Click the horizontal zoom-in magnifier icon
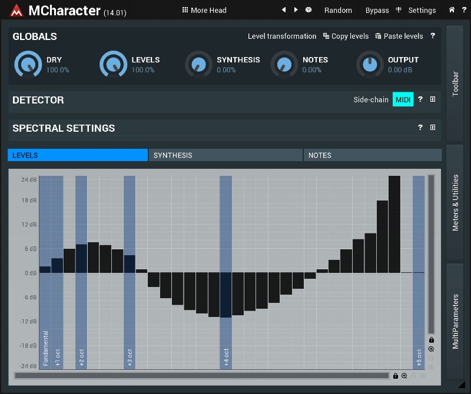The height and width of the screenshot is (394, 471). point(404,376)
